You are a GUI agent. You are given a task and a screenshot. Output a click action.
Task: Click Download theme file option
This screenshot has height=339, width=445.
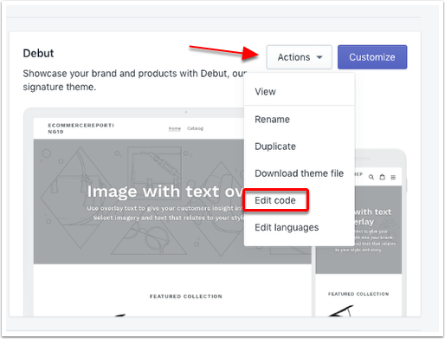(300, 173)
